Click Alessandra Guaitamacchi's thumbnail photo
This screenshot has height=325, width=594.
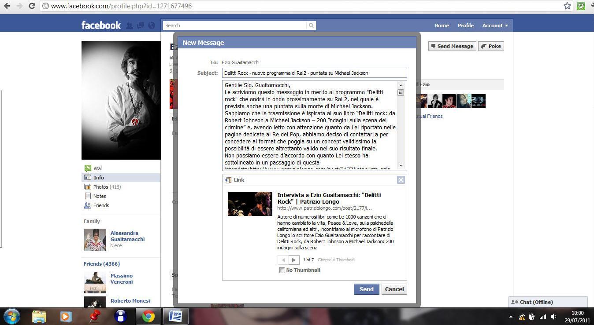pos(95,240)
